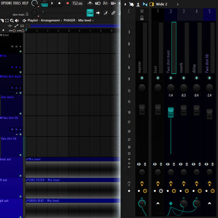Select mixer track header M (master)
The height and width of the screenshot is (218, 218).
[142, 12]
